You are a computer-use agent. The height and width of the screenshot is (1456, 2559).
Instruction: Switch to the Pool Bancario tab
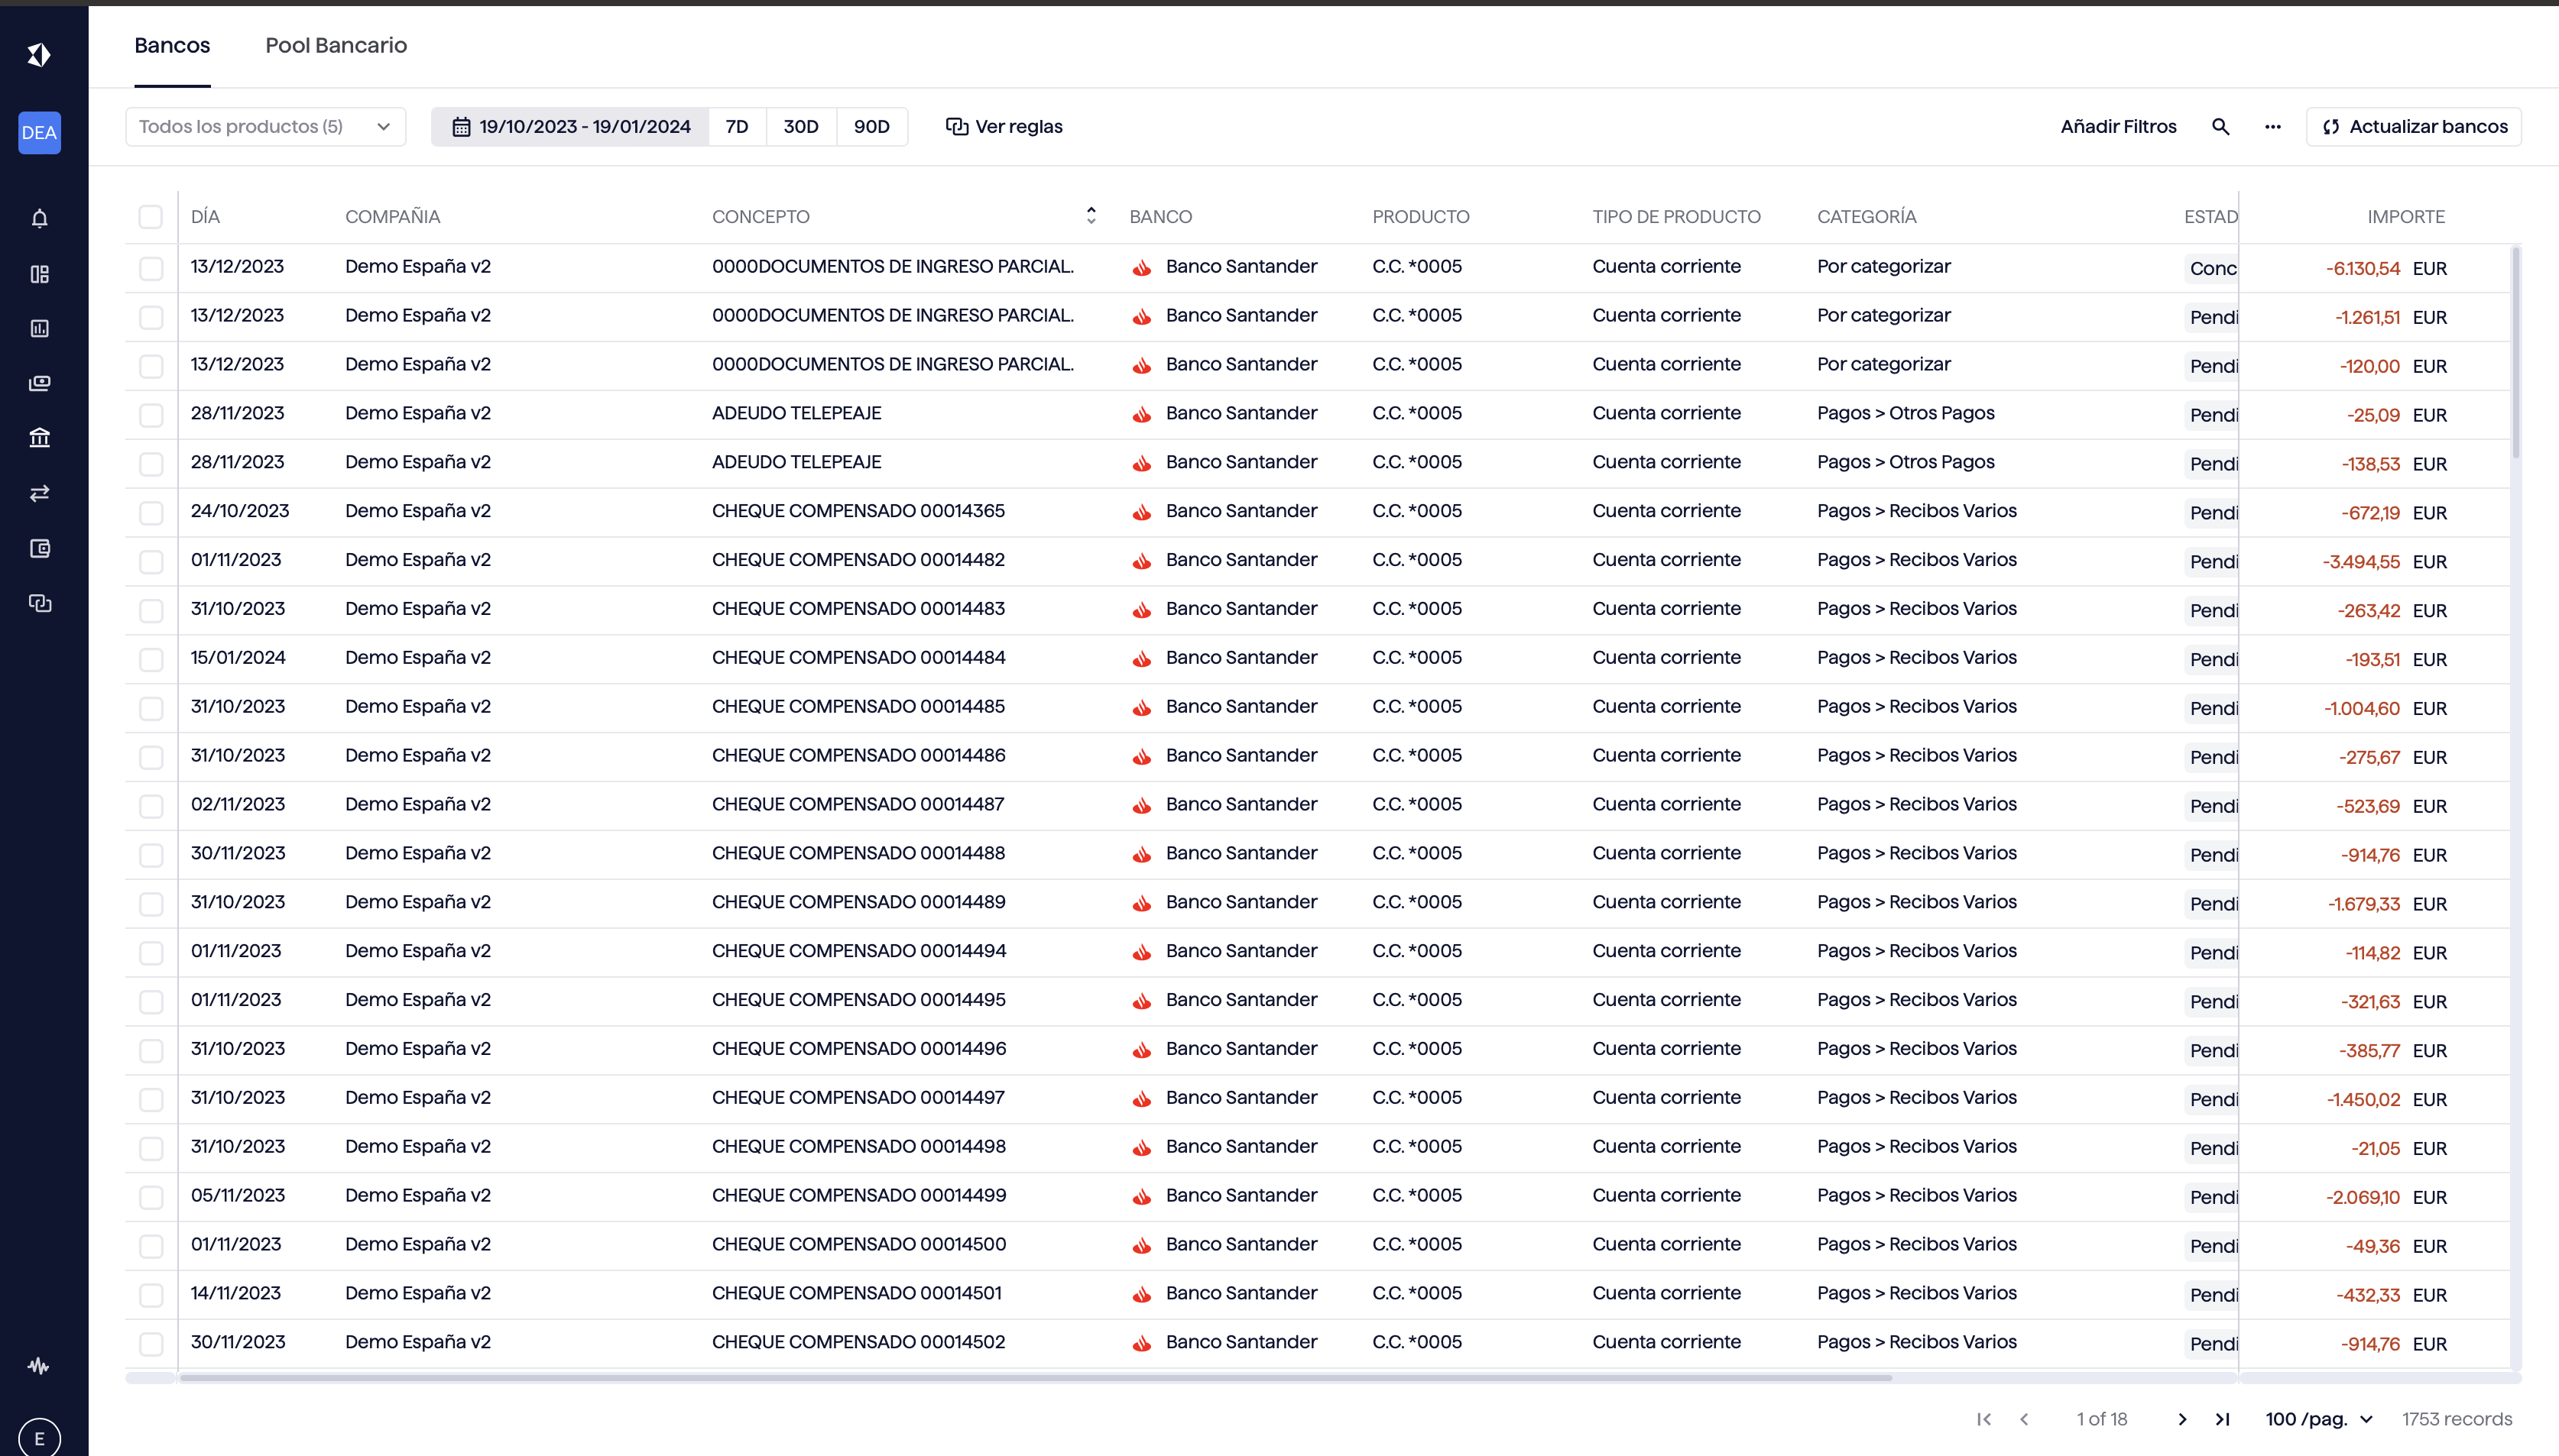[x=336, y=45]
